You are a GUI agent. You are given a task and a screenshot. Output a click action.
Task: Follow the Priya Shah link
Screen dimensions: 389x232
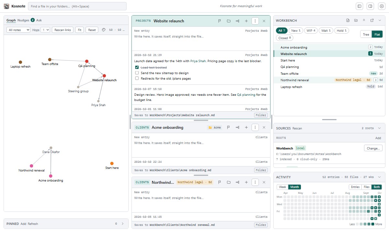click(x=198, y=61)
